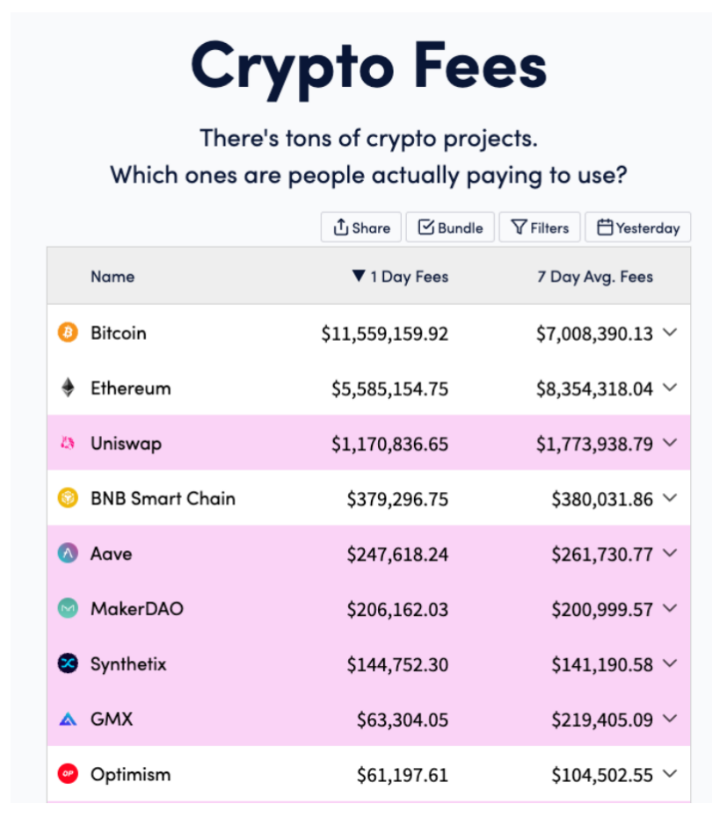Sort by 1 Day Fees column
The width and height of the screenshot is (712, 833).
[400, 277]
